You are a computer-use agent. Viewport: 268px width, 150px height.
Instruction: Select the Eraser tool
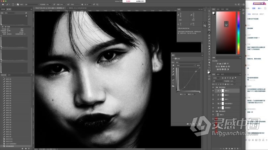coord(209,41)
